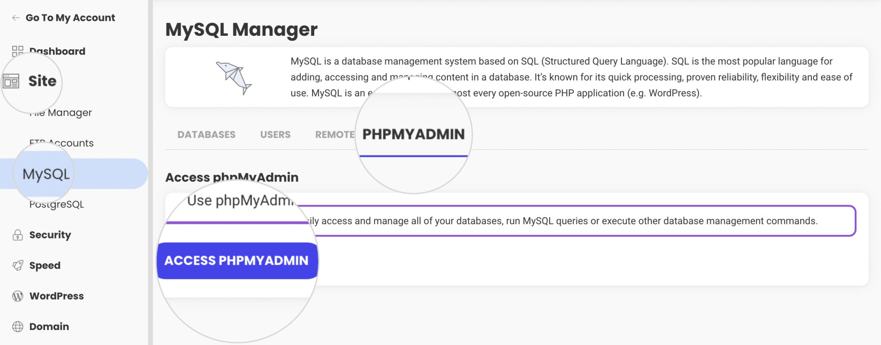Expand the Site section
This screenshot has height=345, width=881.
[42, 81]
